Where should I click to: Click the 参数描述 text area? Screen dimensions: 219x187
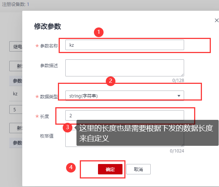(x=125, y=68)
